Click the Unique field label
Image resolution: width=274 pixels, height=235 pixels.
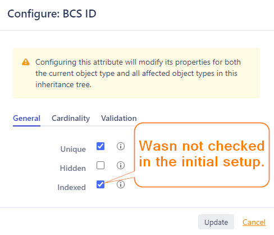click(73, 149)
